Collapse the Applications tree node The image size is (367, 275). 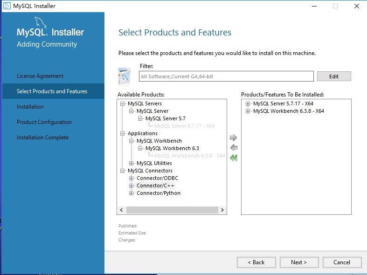[x=123, y=133]
